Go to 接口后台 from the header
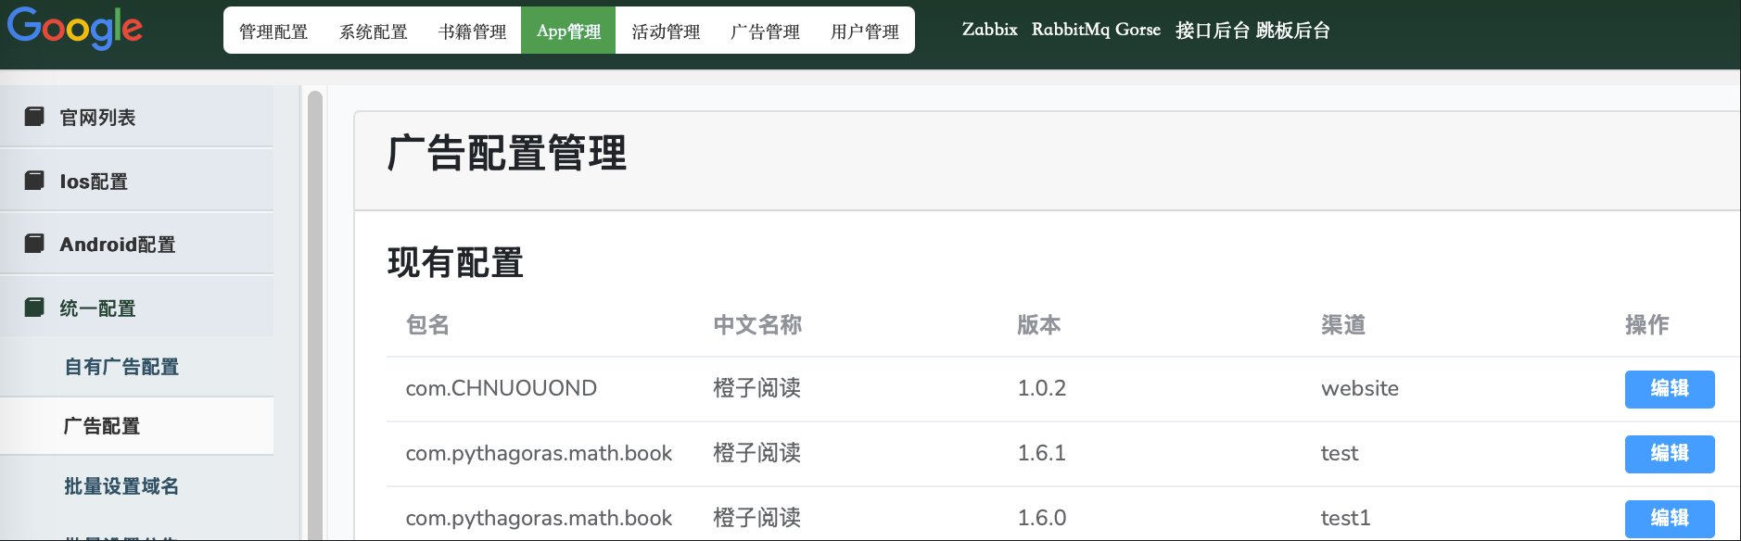The height and width of the screenshot is (541, 1741). point(1212,31)
